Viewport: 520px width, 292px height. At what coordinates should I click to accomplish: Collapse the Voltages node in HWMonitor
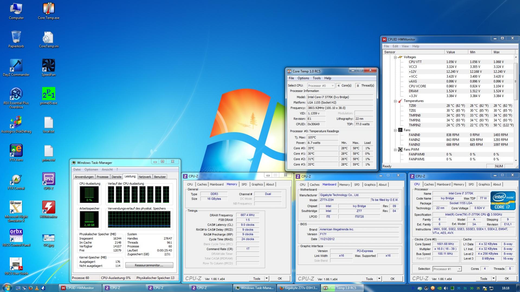(x=395, y=57)
